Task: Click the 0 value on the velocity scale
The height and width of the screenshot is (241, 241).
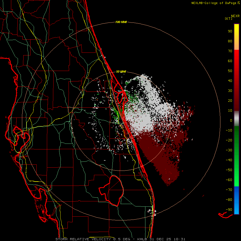Action: [231, 120]
